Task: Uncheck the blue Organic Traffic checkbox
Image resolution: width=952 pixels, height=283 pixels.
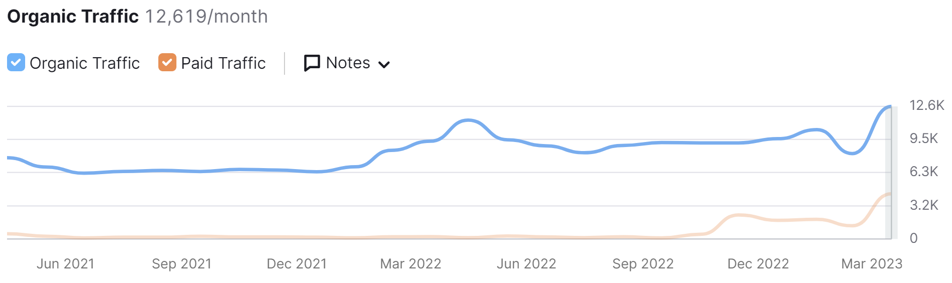Action: coord(16,63)
